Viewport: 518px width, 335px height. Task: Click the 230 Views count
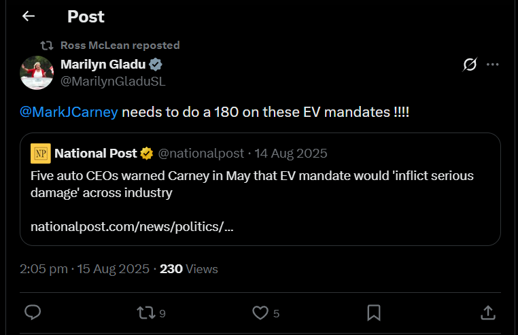point(189,269)
